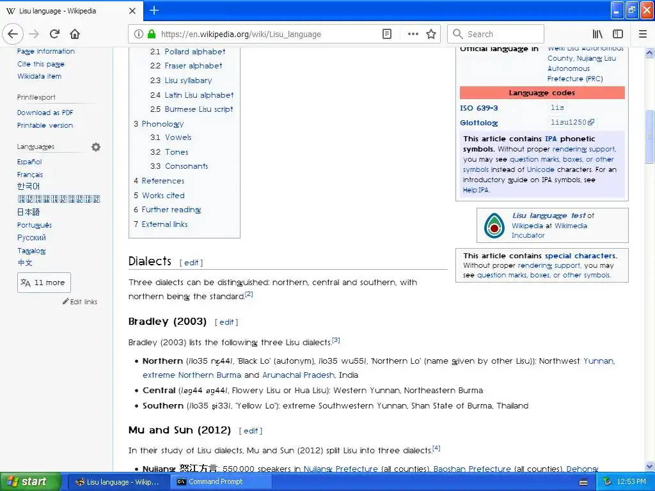Open Lisu language test Incubator link
655x491 pixels.
tap(549, 215)
